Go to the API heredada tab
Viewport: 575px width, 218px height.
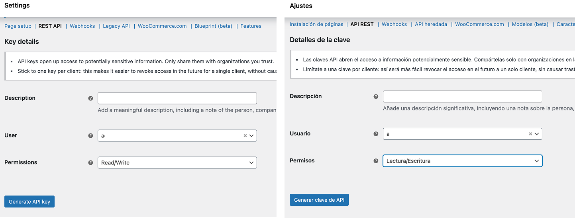(431, 24)
